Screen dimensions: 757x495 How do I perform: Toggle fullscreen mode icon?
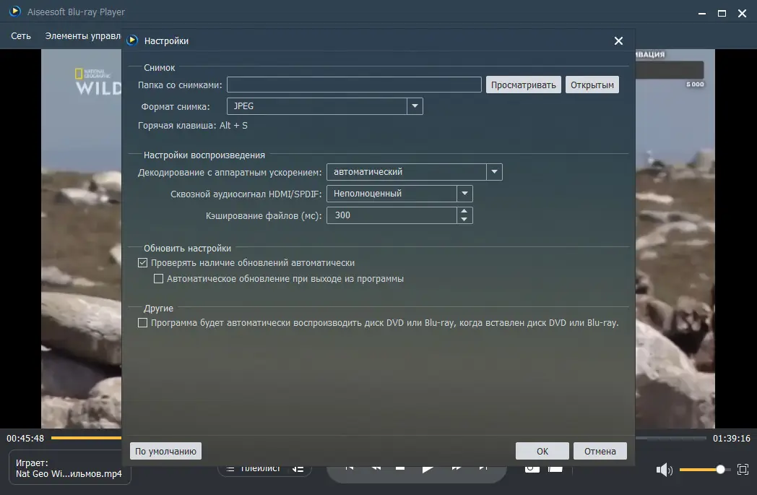743,470
